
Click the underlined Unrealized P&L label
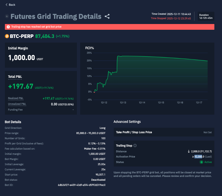click(x=17, y=104)
